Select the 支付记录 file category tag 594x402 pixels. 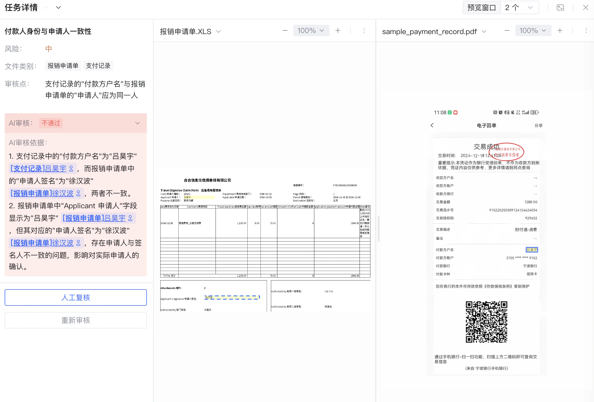pyautogui.click(x=98, y=66)
